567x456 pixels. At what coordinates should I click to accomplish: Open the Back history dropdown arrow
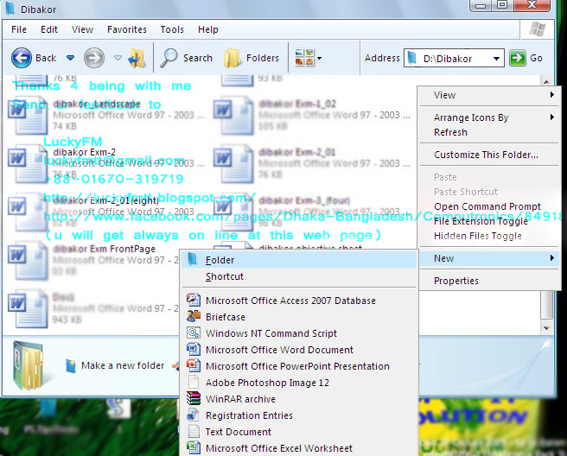pos(71,58)
